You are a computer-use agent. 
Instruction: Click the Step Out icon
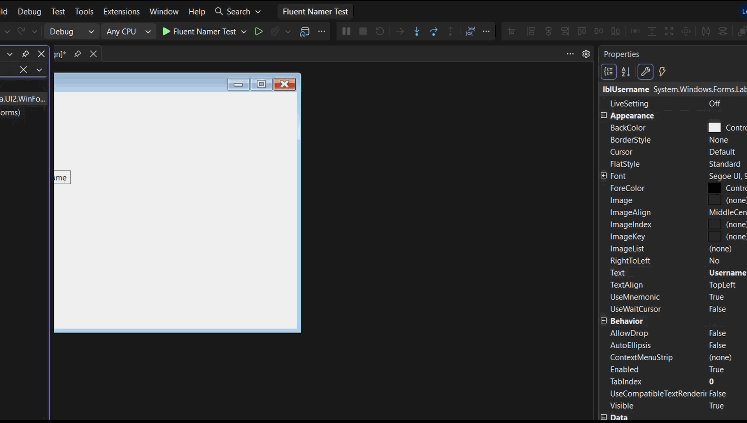point(451,31)
